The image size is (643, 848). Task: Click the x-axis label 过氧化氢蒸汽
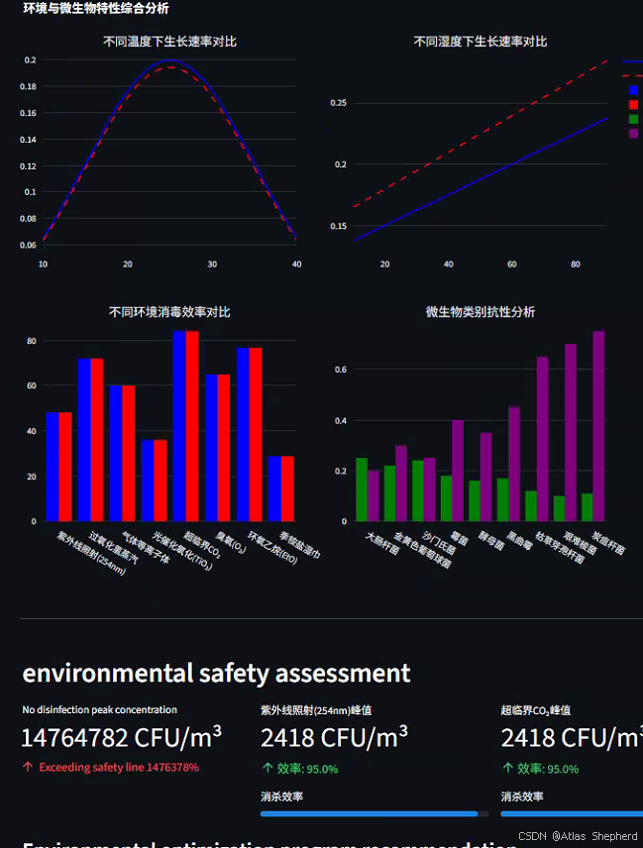(x=114, y=547)
